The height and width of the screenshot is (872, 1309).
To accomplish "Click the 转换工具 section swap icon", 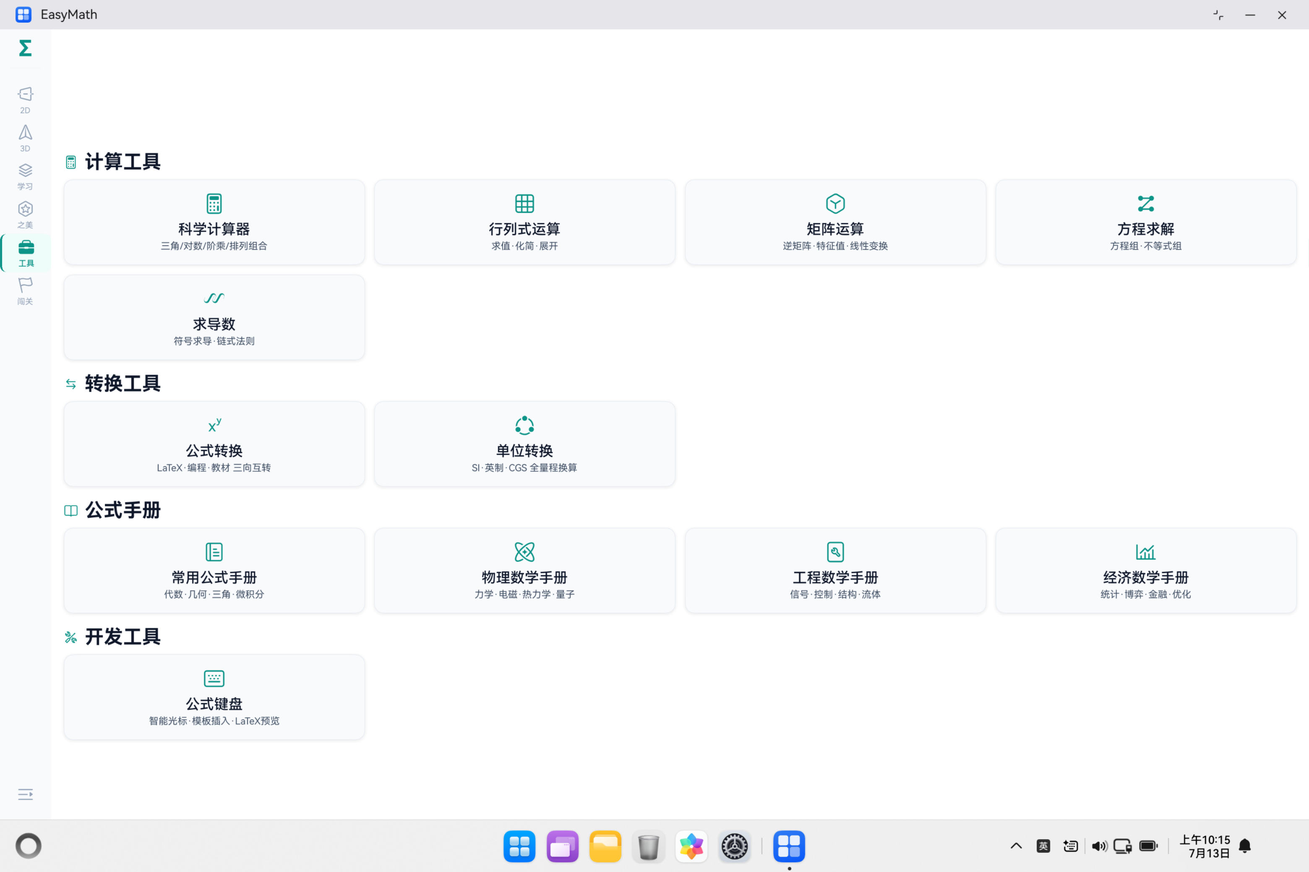I will [x=70, y=384].
